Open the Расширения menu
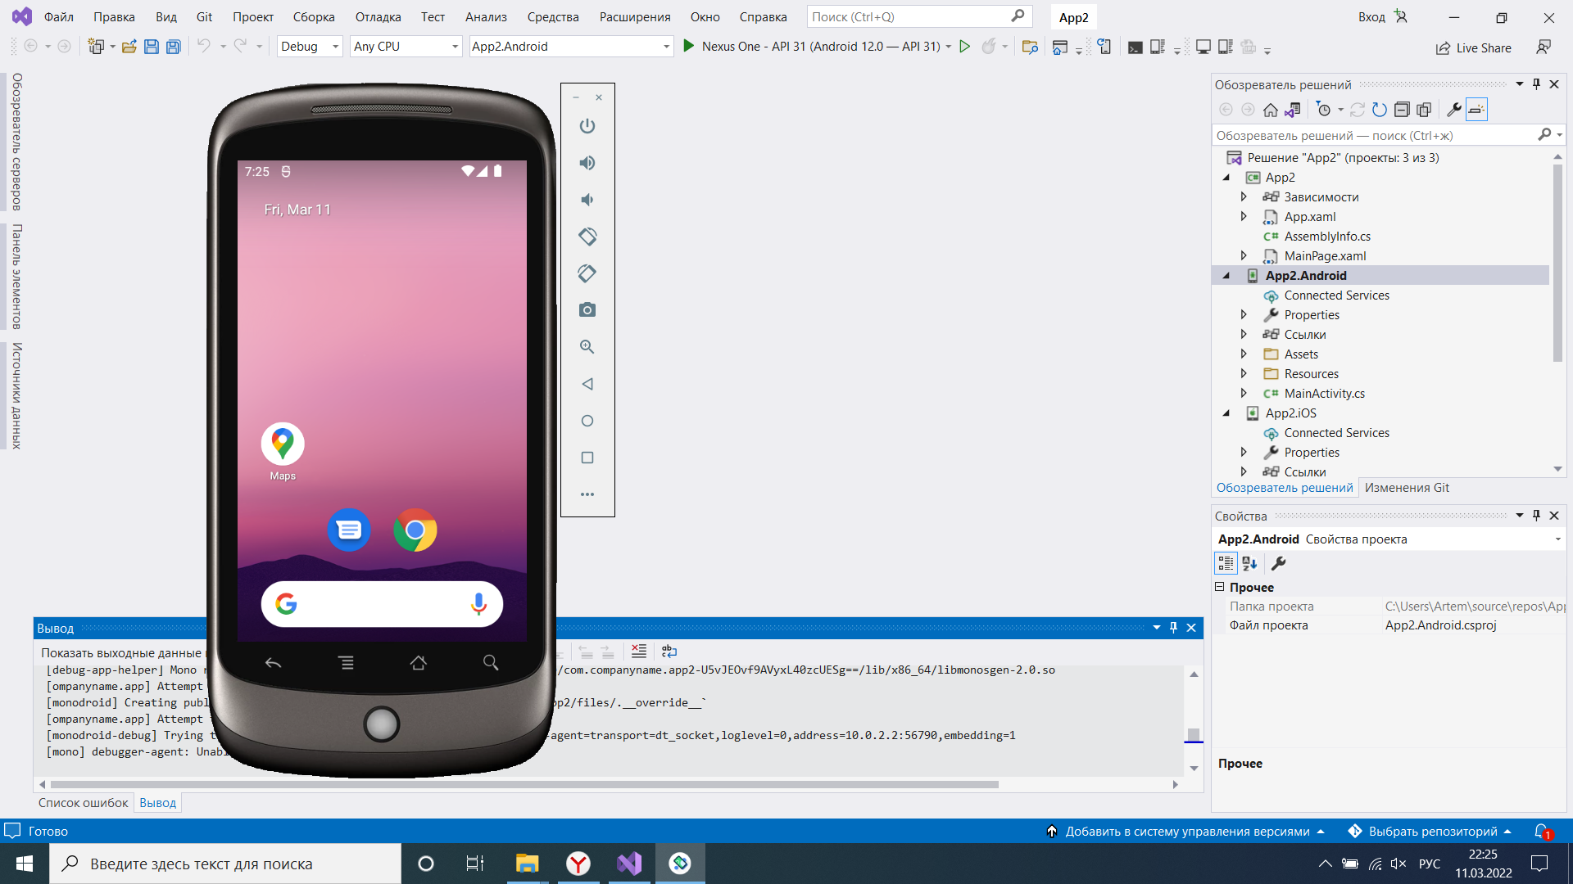The image size is (1573, 884). click(x=635, y=17)
